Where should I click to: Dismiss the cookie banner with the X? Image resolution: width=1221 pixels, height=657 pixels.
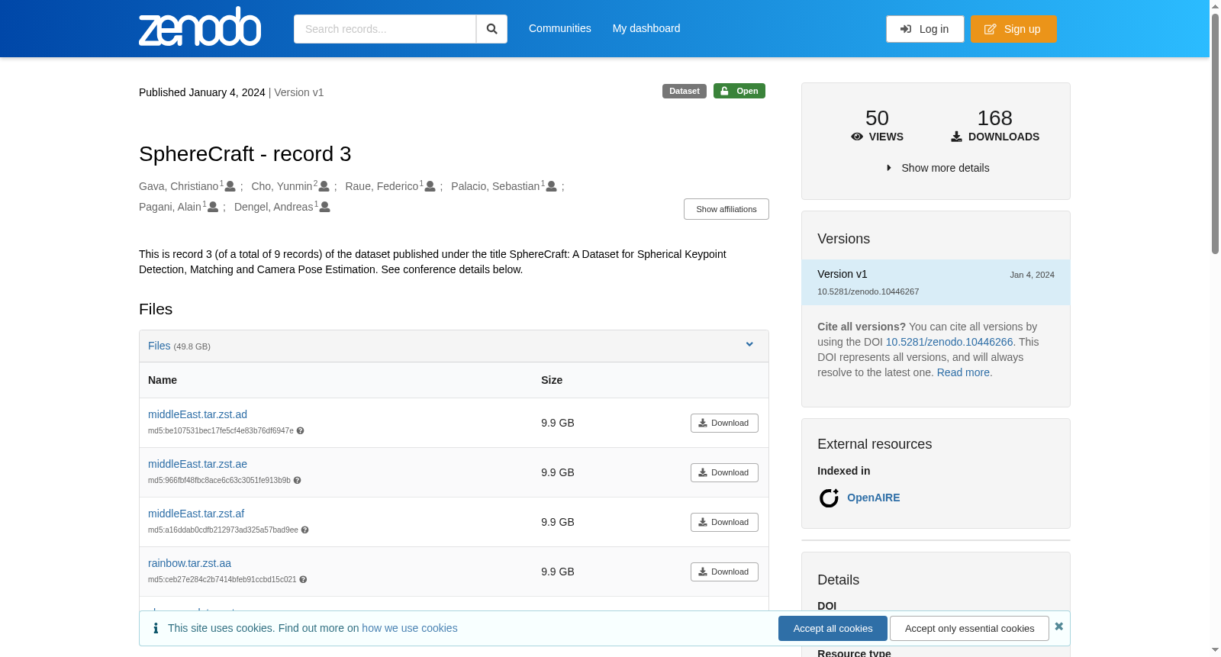(1058, 626)
